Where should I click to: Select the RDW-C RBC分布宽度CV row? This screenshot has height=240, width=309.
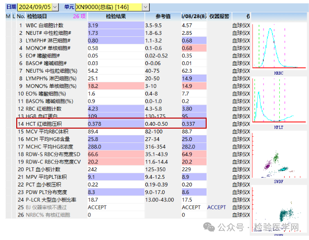tap(128, 162)
